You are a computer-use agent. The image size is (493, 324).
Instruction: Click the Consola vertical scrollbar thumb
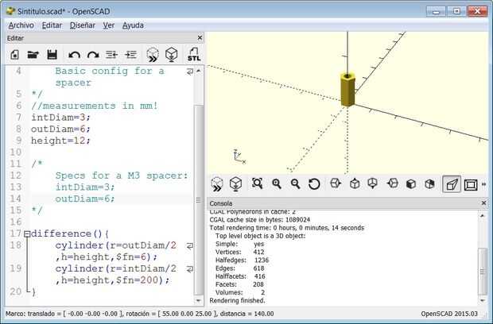click(483, 272)
